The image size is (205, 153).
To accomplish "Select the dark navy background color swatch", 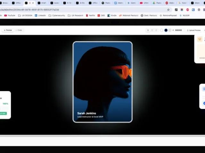I will [x=166, y=30].
